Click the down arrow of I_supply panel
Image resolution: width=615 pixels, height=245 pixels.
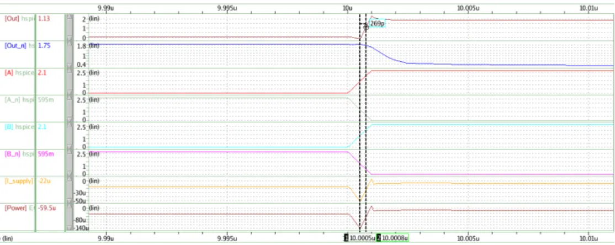(x=70, y=201)
